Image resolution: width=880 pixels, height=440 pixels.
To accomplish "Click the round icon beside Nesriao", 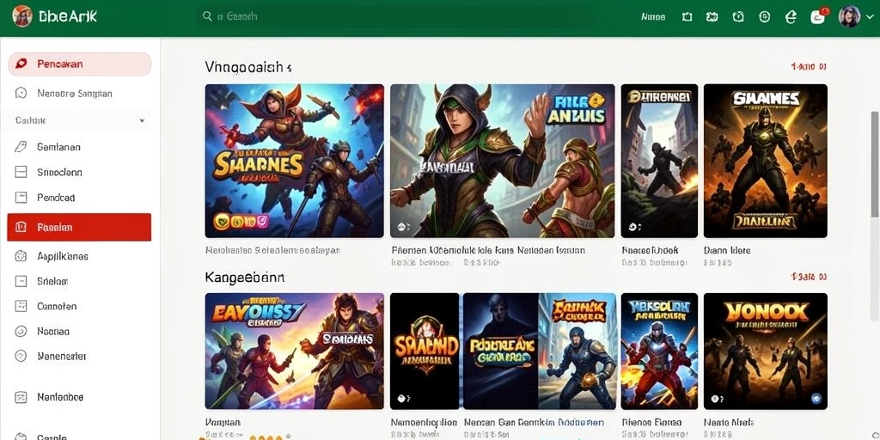I will click(x=21, y=331).
